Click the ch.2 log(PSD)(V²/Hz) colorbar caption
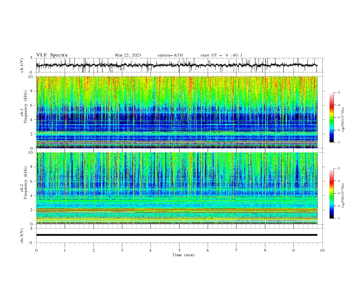This screenshot has height=281, width=363. click(344, 195)
